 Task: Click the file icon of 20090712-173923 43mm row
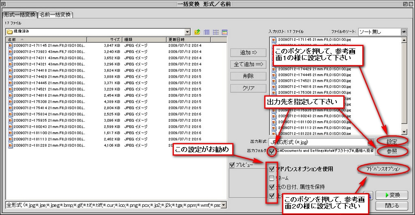click(x=10, y=52)
